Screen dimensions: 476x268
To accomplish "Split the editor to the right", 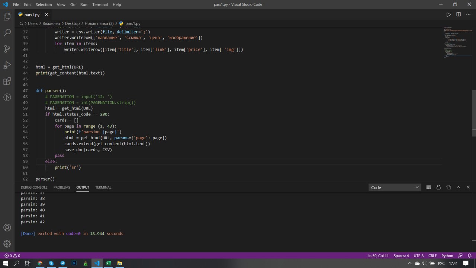I will point(459,15).
